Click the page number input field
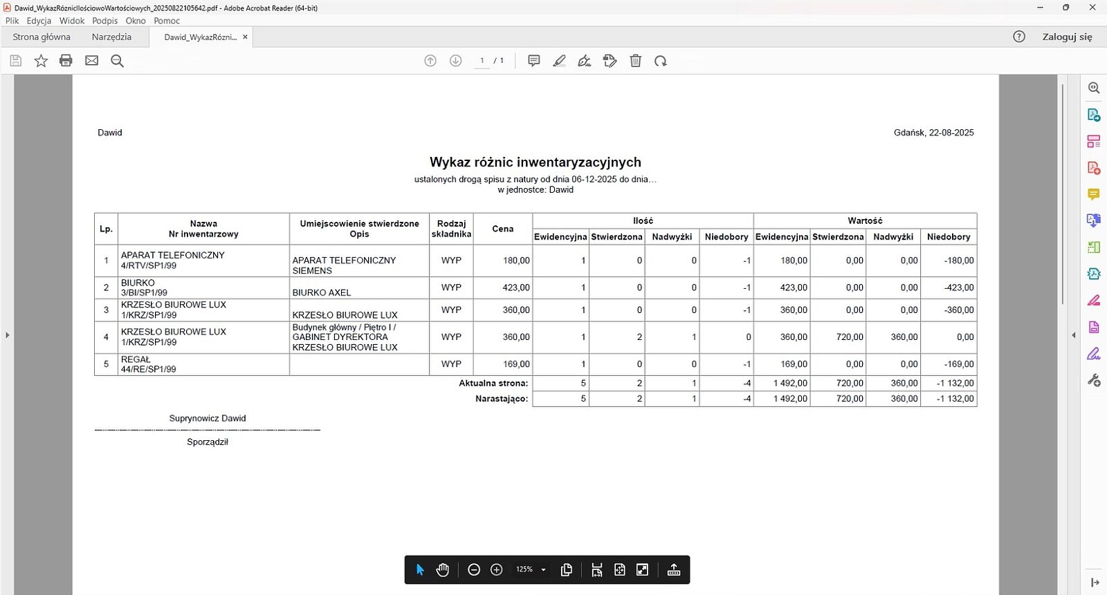This screenshot has width=1107, height=595. click(482, 61)
